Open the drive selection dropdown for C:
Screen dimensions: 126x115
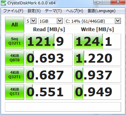click(93, 21)
